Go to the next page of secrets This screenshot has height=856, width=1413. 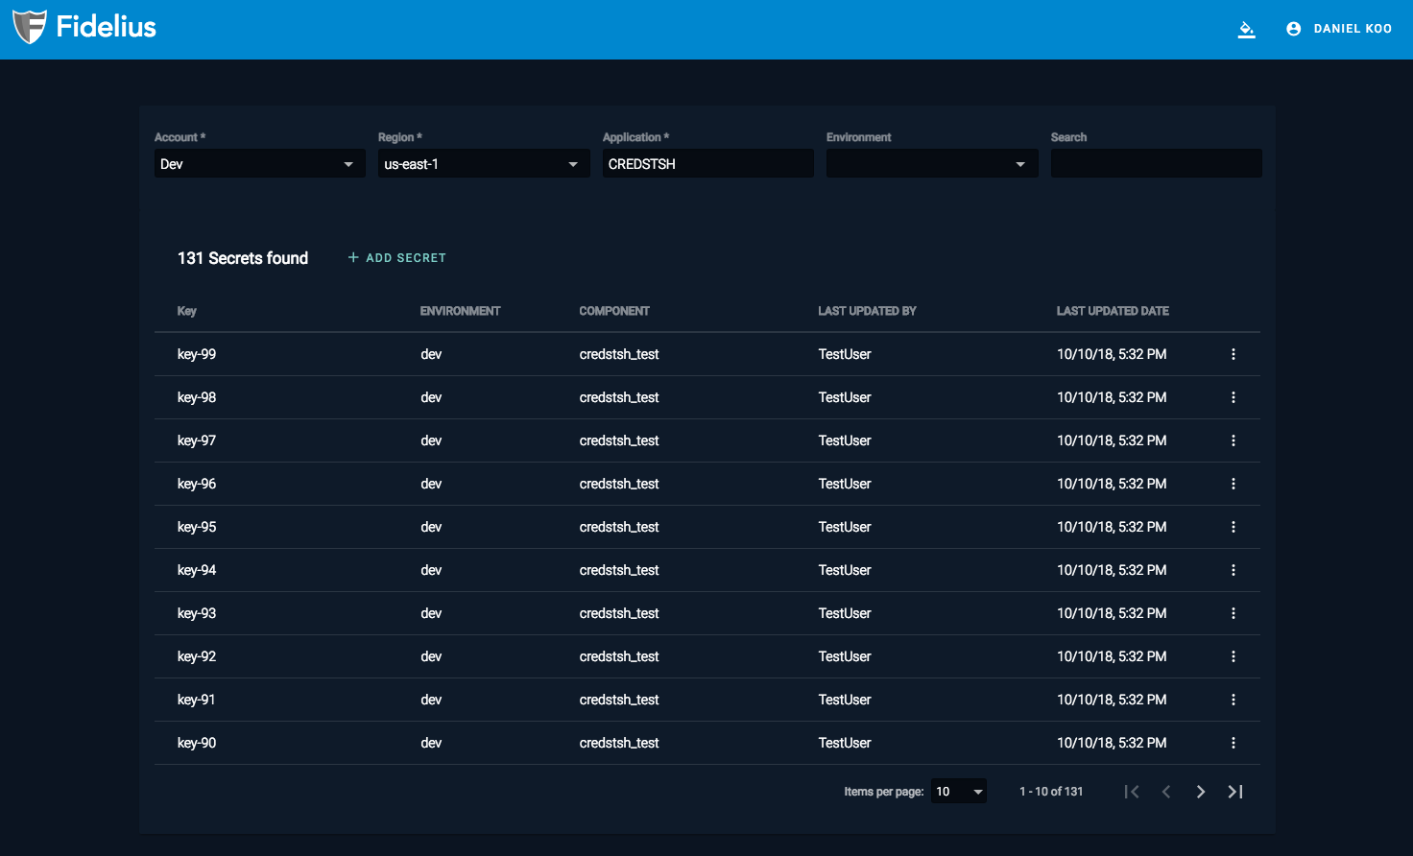click(x=1201, y=792)
